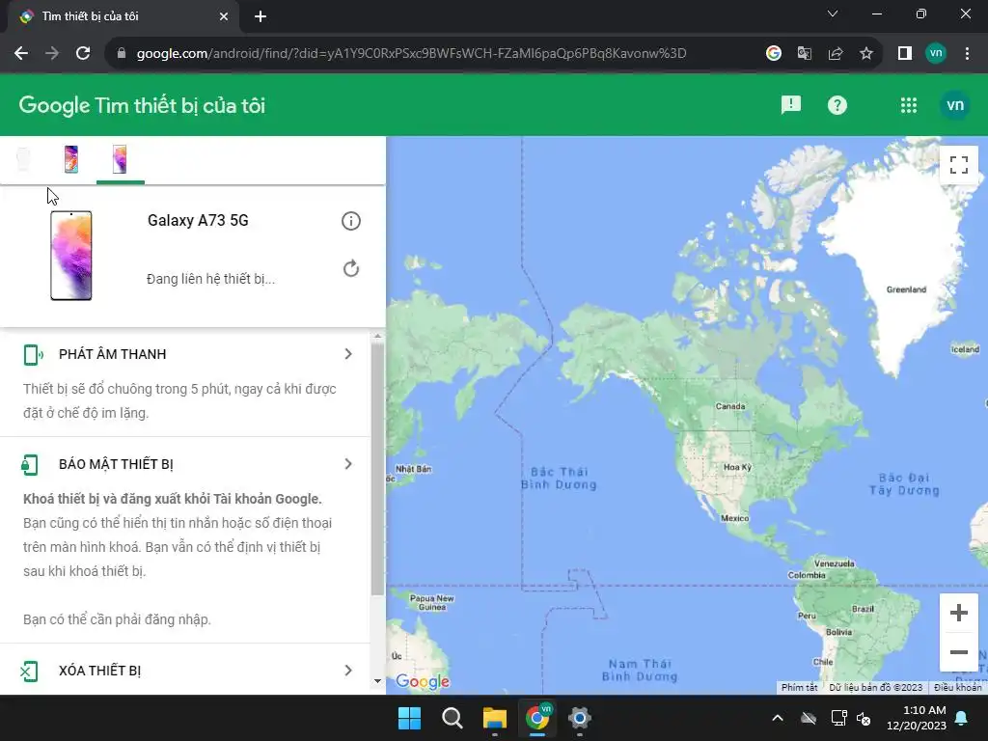This screenshot has height=741, width=988.
Task: Expand the PHÁT ÂM THANH chevron
Action: (348, 354)
